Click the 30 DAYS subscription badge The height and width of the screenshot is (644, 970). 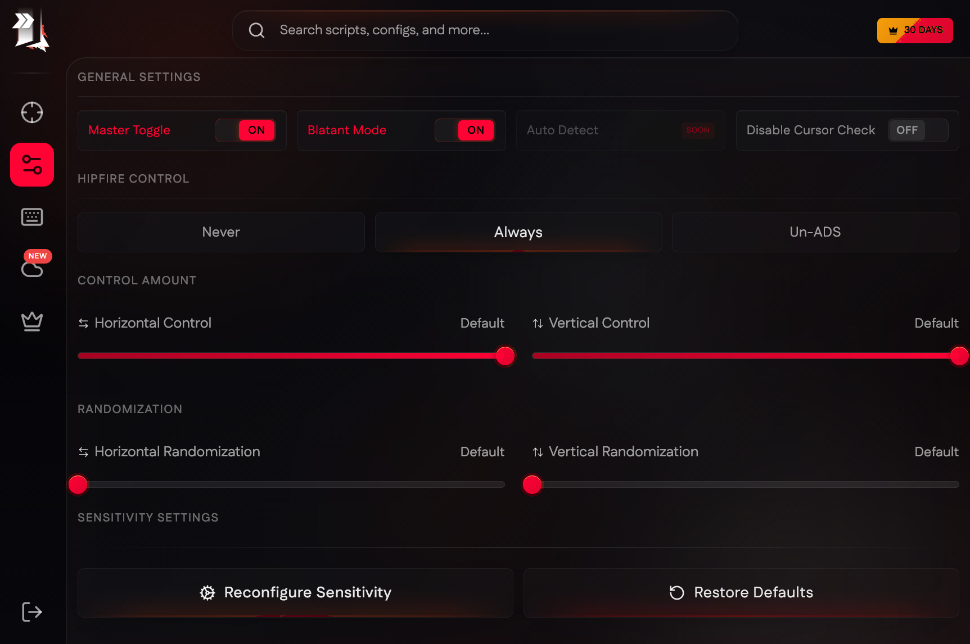(x=915, y=30)
